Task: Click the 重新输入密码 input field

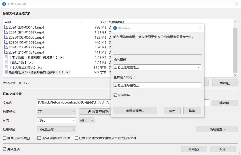Action: click(157, 85)
